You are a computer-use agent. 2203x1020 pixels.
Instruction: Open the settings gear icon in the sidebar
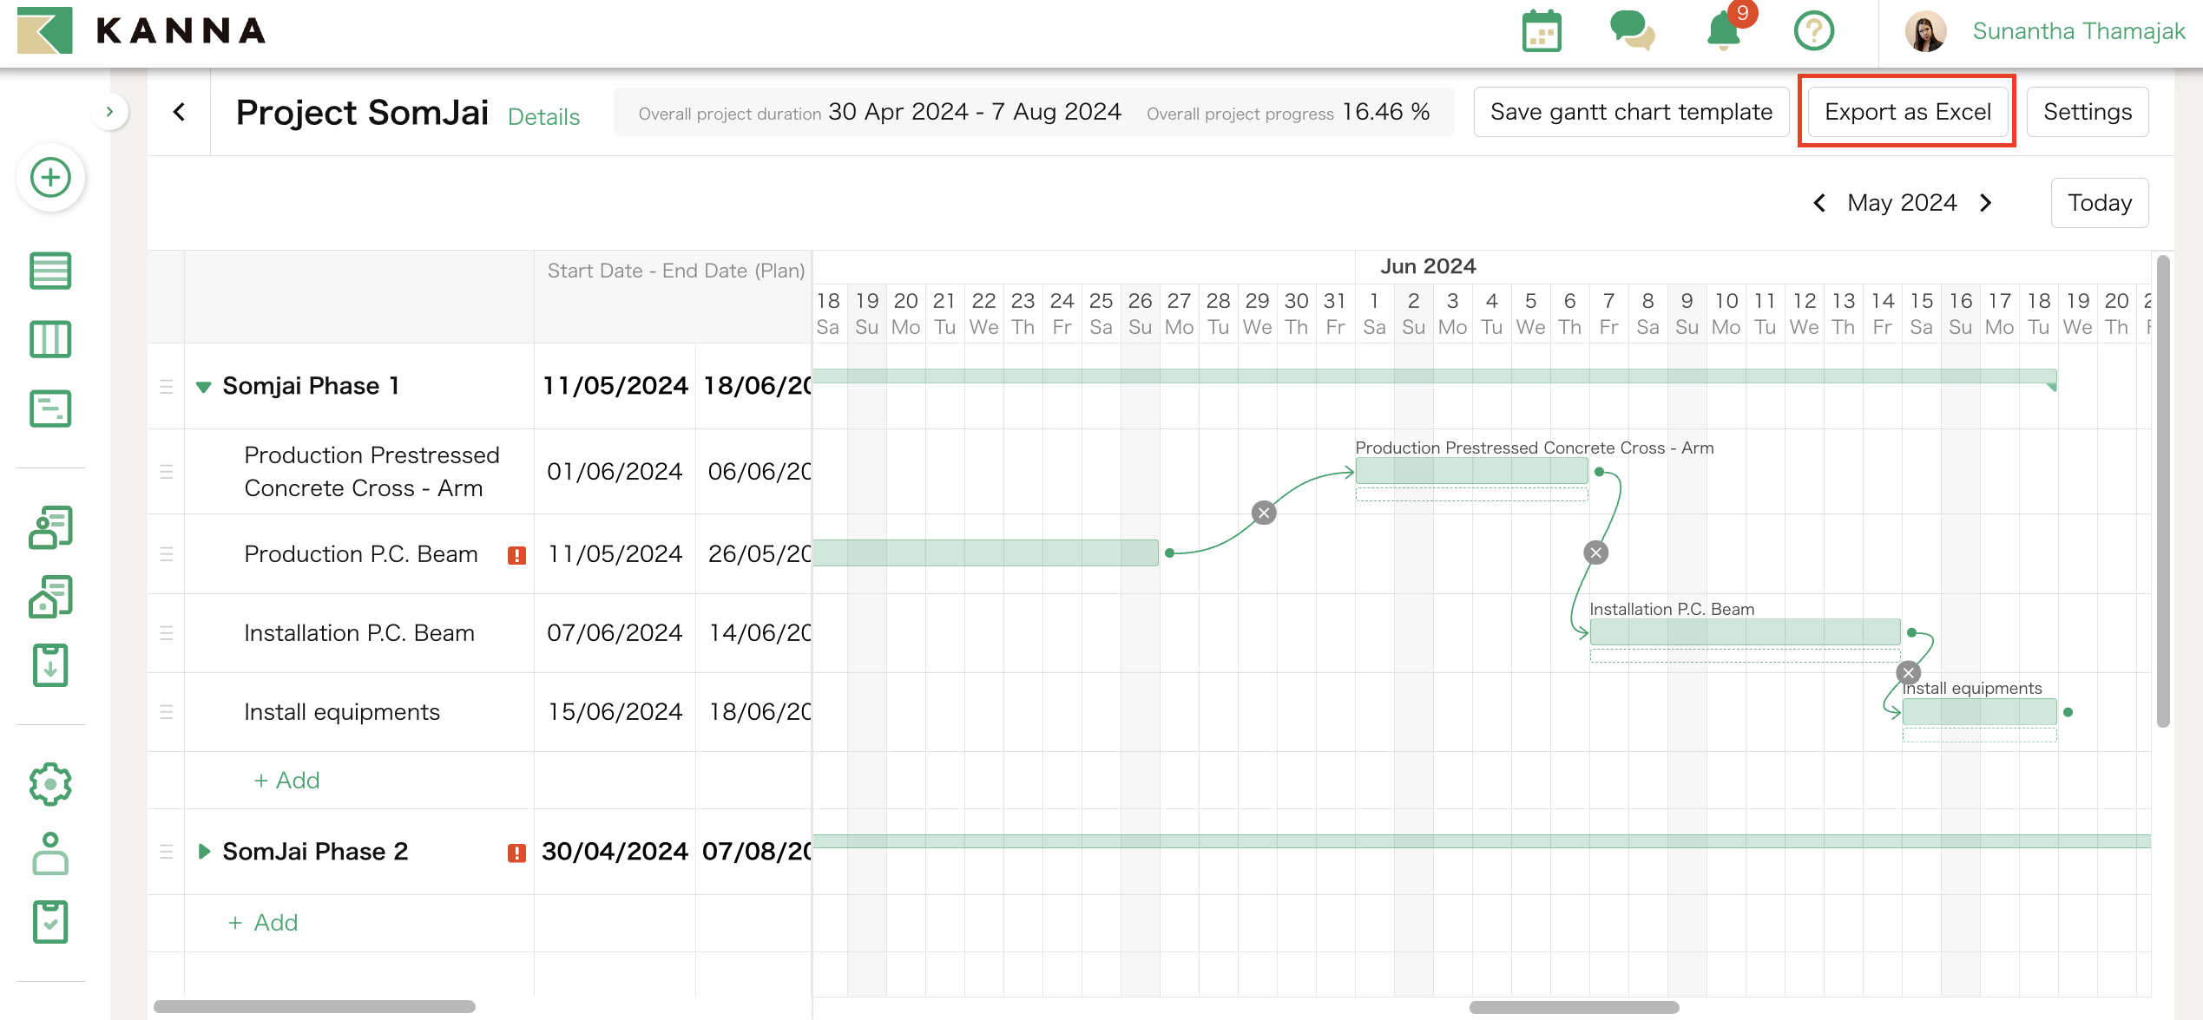pyautogui.click(x=49, y=783)
